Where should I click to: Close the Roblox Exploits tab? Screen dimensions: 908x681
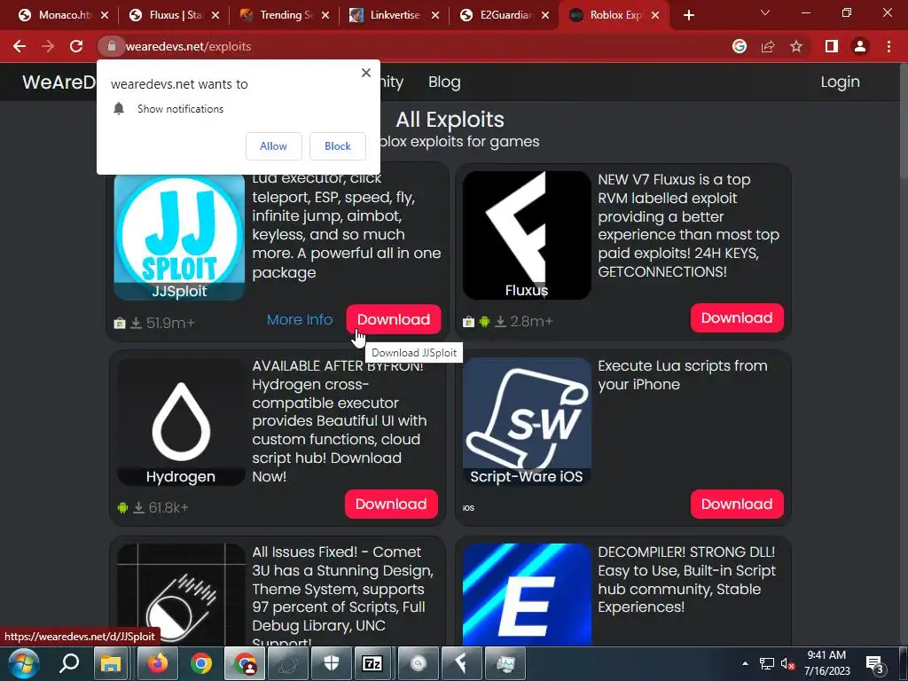pyautogui.click(x=655, y=15)
